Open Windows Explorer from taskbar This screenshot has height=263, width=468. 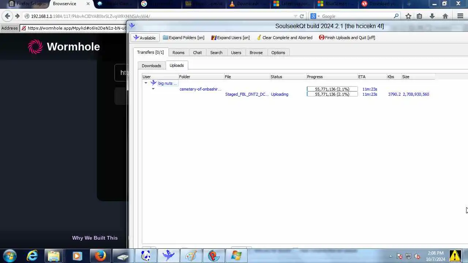[54, 256]
